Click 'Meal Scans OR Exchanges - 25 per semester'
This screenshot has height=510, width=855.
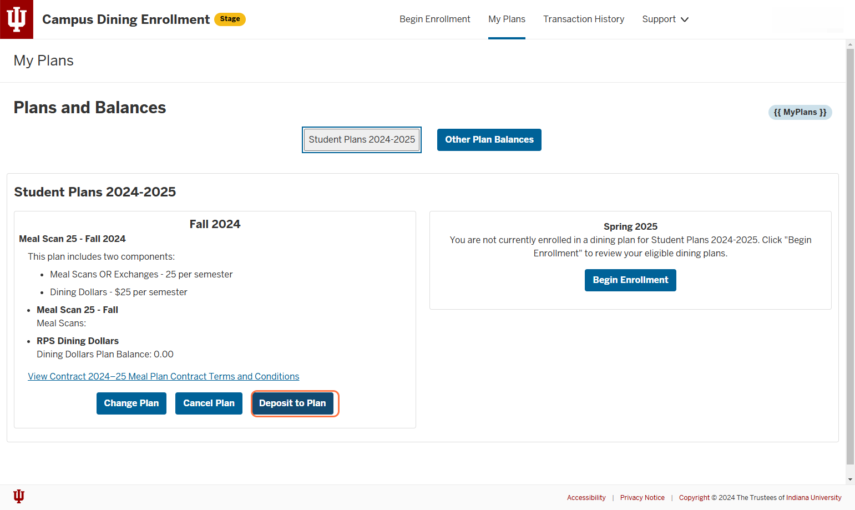(x=141, y=274)
